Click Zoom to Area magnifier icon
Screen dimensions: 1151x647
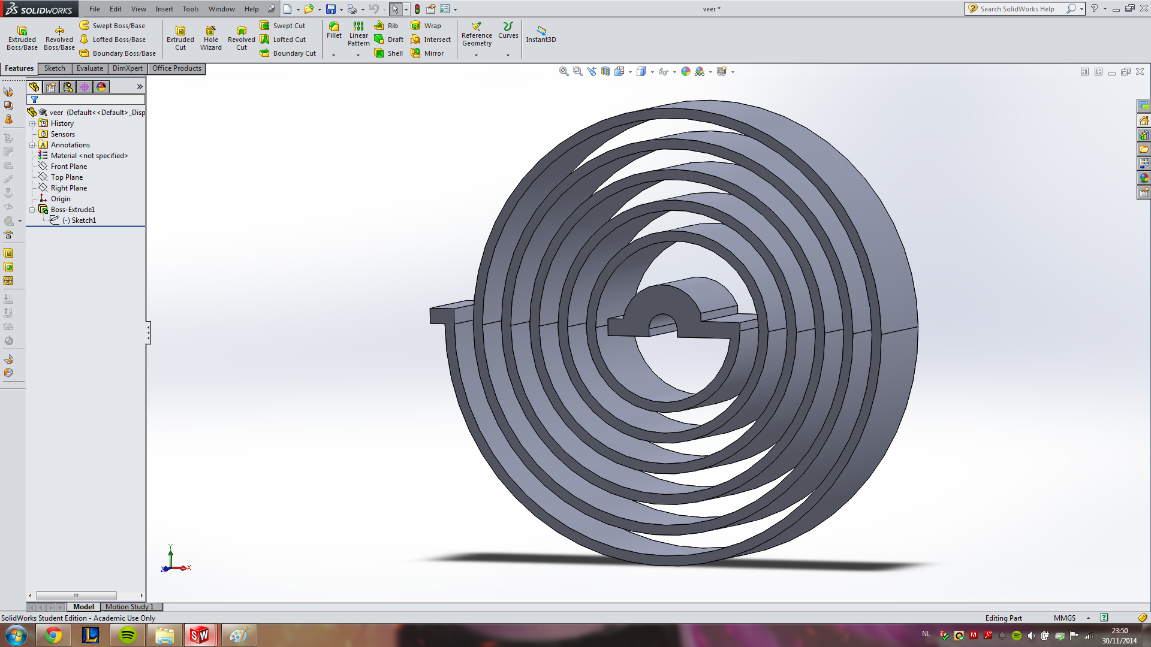click(x=577, y=72)
